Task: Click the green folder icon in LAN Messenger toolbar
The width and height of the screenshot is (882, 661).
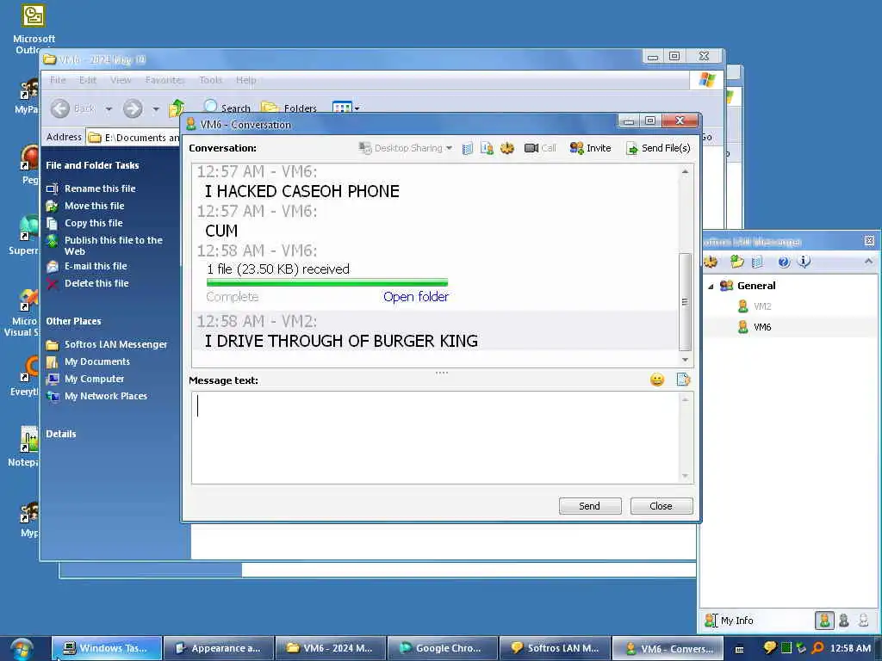Action: 736,262
